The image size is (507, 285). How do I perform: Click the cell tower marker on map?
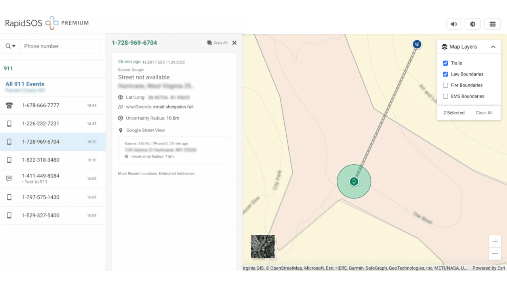[417, 44]
